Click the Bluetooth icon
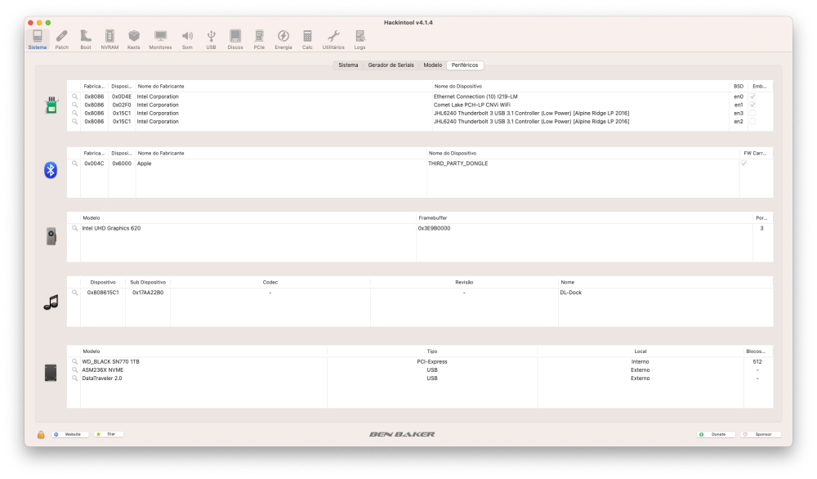This screenshot has height=479, width=817. click(x=51, y=170)
